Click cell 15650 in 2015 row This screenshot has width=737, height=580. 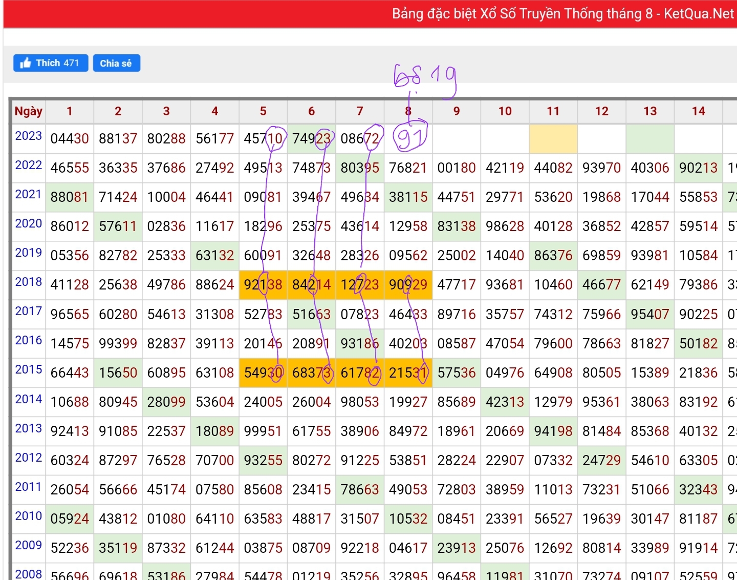click(x=118, y=372)
